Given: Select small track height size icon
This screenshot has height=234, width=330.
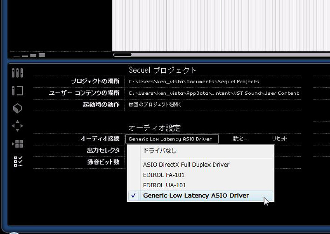Looking at the screenshot, I should tap(25, 56).
